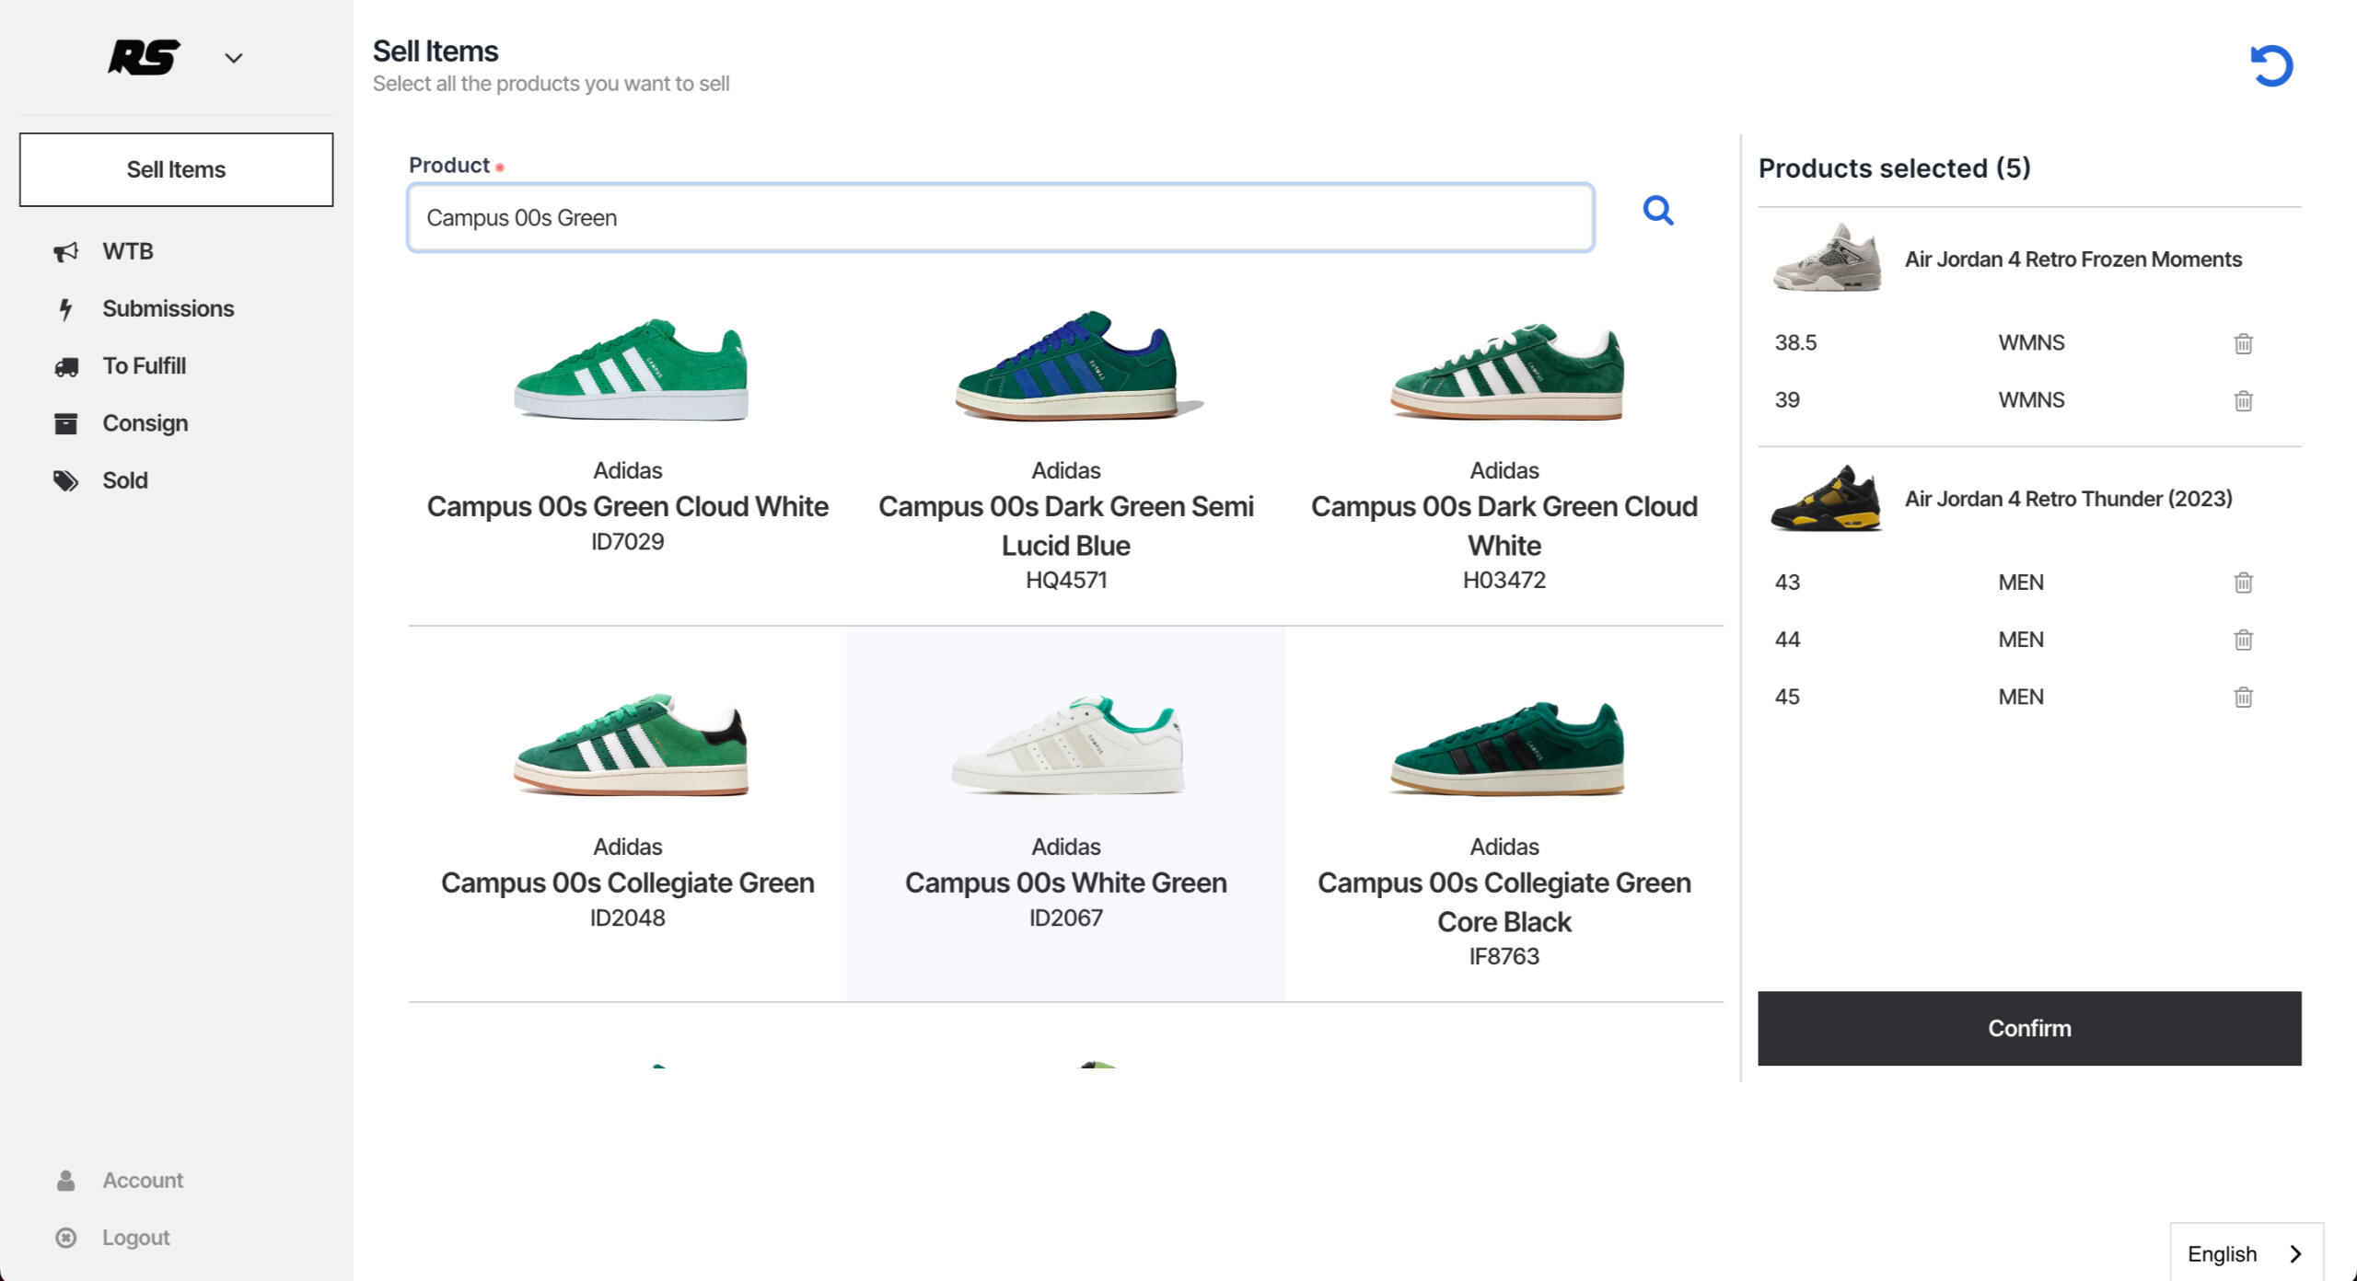Image resolution: width=2357 pixels, height=1281 pixels.
Task: Delete the size 45 MEN entry
Action: (x=2243, y=697)
